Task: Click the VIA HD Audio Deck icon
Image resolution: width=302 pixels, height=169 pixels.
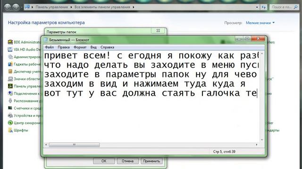Action: coord(10,49)
